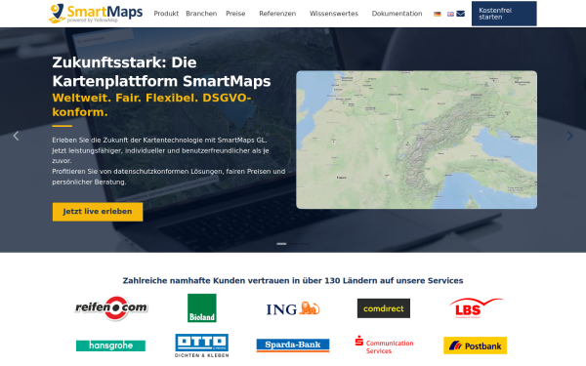Click the Kostenfrei starten button
The height and width of the screenshot is (366, 586).
point(504,14)
